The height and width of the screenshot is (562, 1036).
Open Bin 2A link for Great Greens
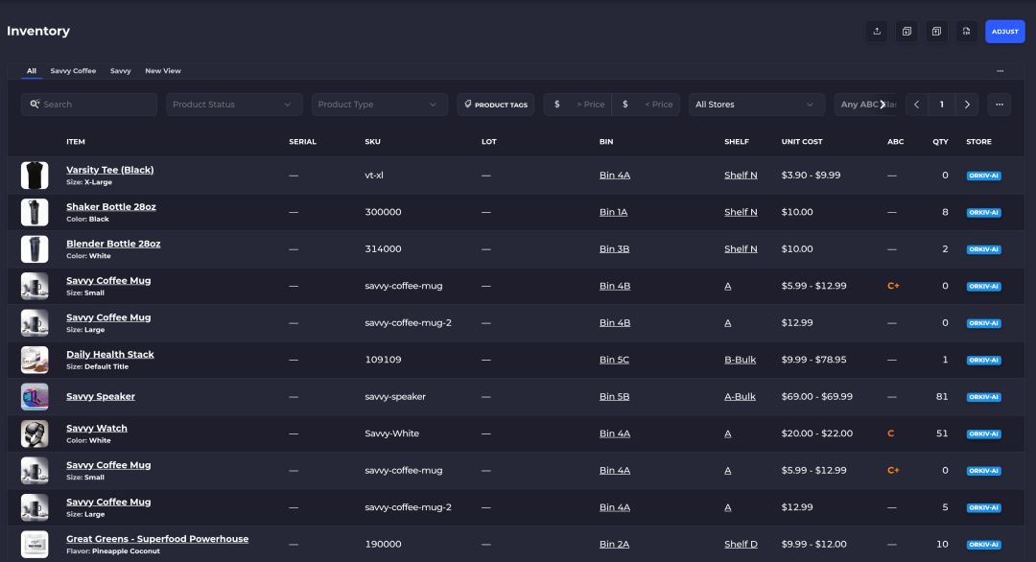click(x=614, y=544)
